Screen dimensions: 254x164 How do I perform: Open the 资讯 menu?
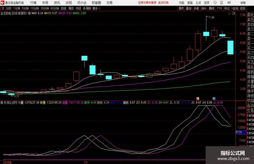click(57, 3)
